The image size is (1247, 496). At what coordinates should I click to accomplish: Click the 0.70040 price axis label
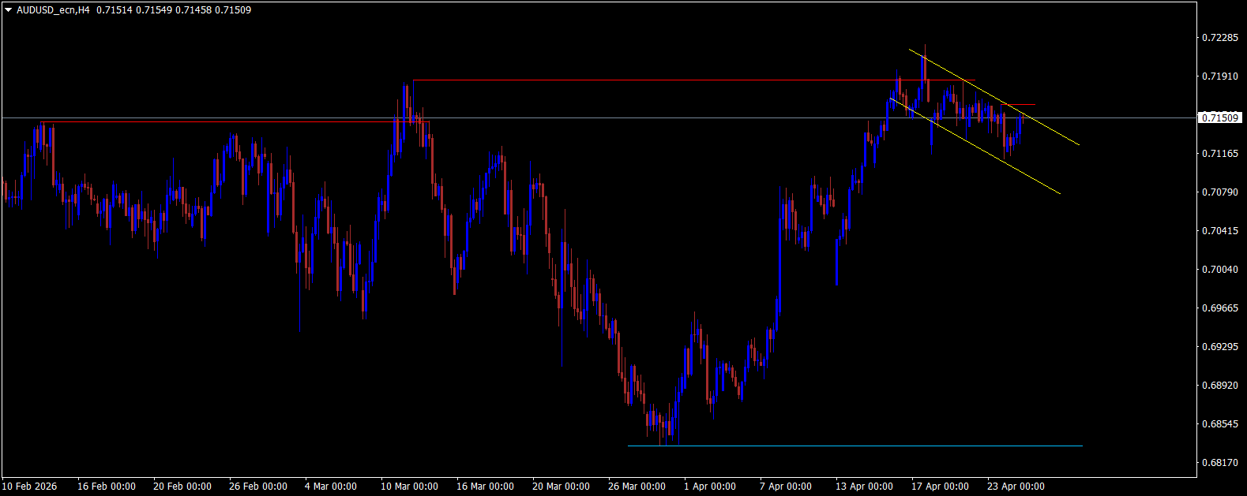(1219, 270)
